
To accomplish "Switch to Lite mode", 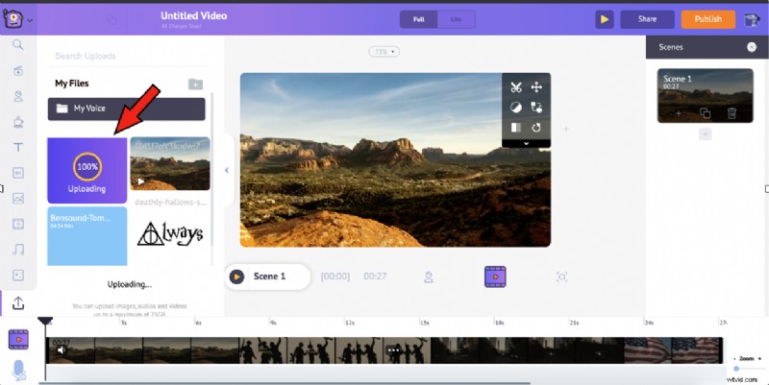I will coord(456,19).
